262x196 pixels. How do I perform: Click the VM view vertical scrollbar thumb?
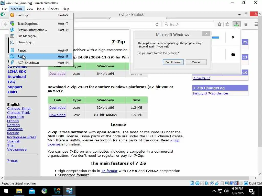point(260,82)
